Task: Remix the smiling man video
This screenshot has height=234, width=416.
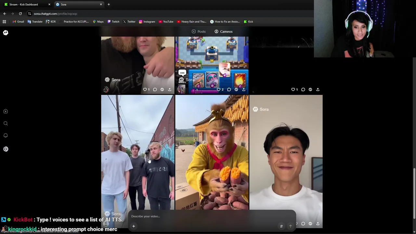Action: pos(310,224)
